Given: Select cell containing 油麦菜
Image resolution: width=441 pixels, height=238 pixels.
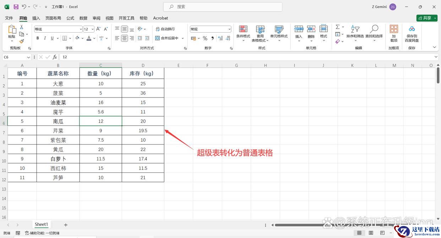Looking at the screenshot, I should (x=58, y=102).
